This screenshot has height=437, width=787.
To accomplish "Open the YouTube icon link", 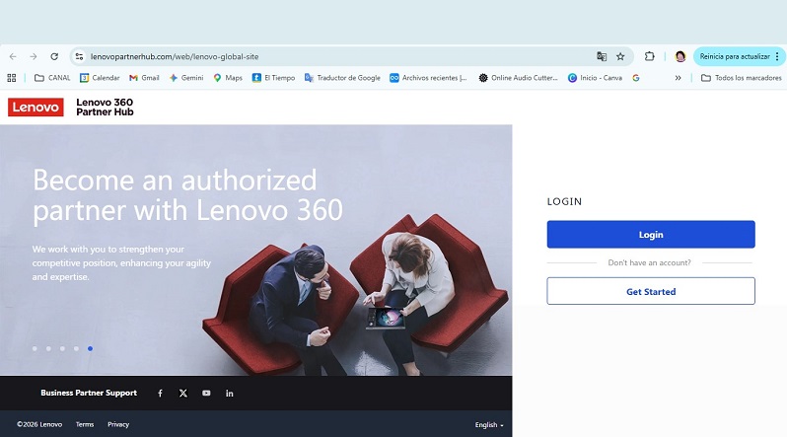I will [x=206, y=393].
